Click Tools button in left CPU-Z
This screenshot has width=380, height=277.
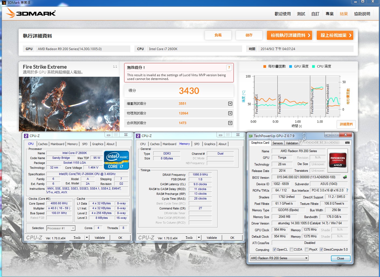coord(77,238)
